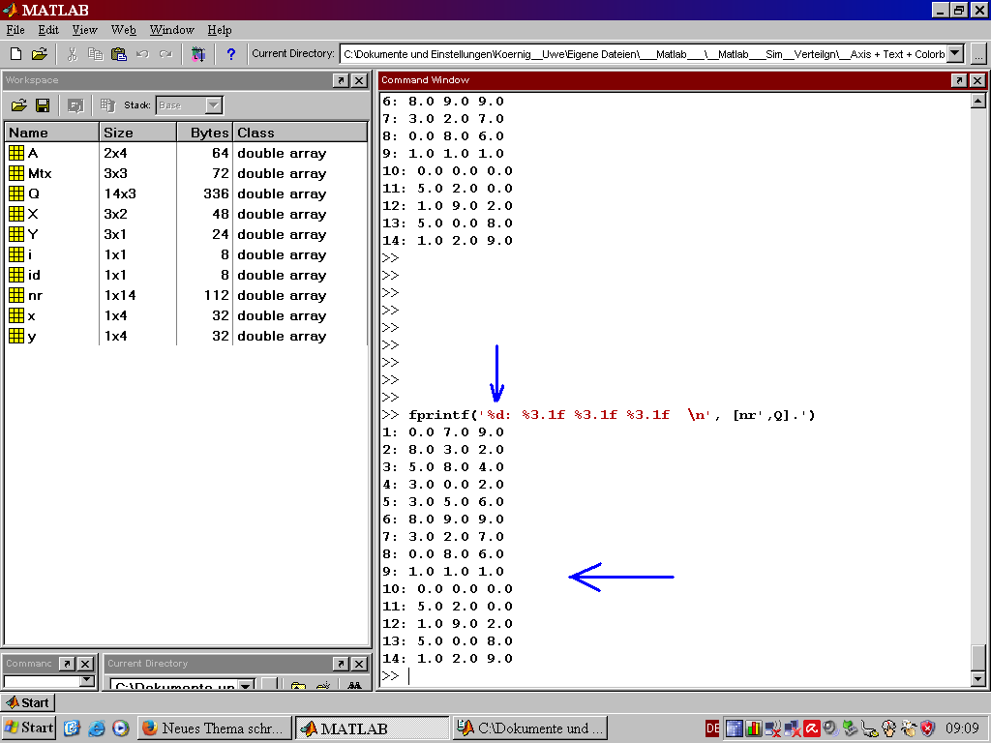The height and width of the screenshot is (743, 991).
Task: Click the MATLAB Start button
Action: [x=28, y=702]
